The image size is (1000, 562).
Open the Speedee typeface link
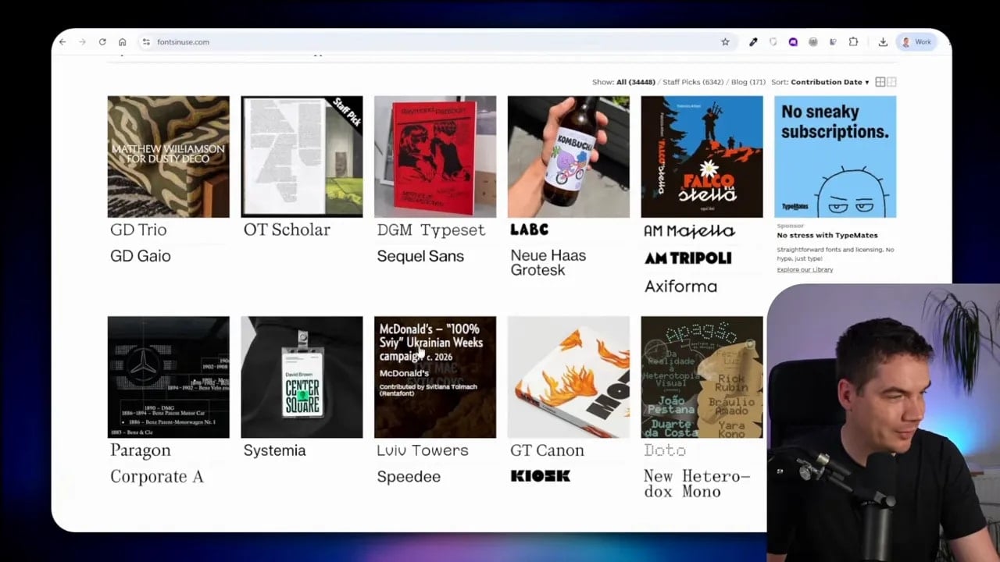click(409, 477)
